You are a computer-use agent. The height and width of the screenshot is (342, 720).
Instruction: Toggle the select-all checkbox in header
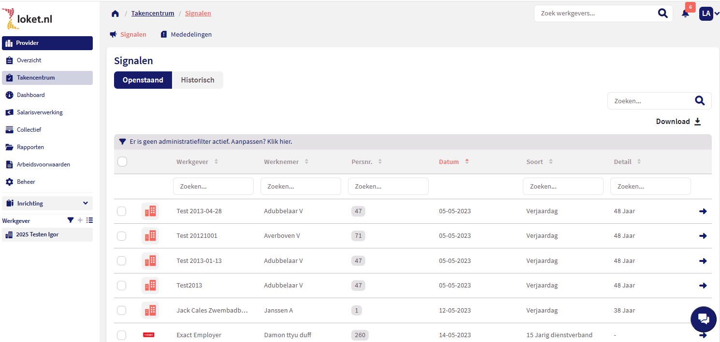pos(122,162)
